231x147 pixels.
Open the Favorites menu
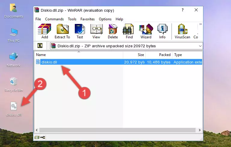pos(87,19)
